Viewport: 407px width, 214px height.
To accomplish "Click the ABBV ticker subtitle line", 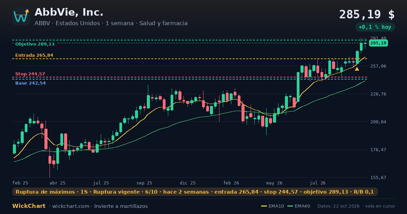I will 111,23.
